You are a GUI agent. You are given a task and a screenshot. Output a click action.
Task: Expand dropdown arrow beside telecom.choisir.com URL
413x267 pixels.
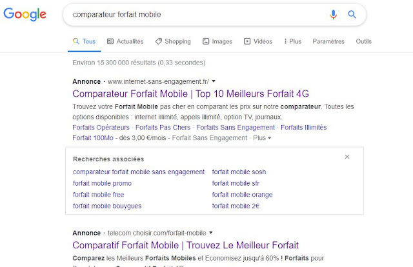pos(211,232)
